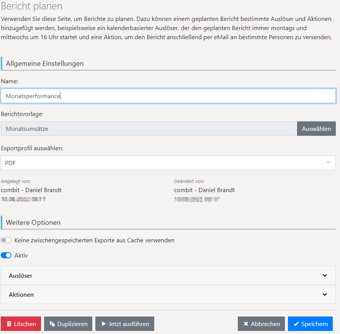The height and width of the screenshot is (334, 340).
Task: Save the scheduled report with Speichern
Action: 310,324
